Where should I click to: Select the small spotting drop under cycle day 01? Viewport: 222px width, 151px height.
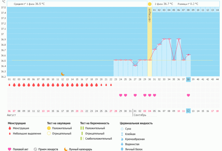[x=9, y=85]
